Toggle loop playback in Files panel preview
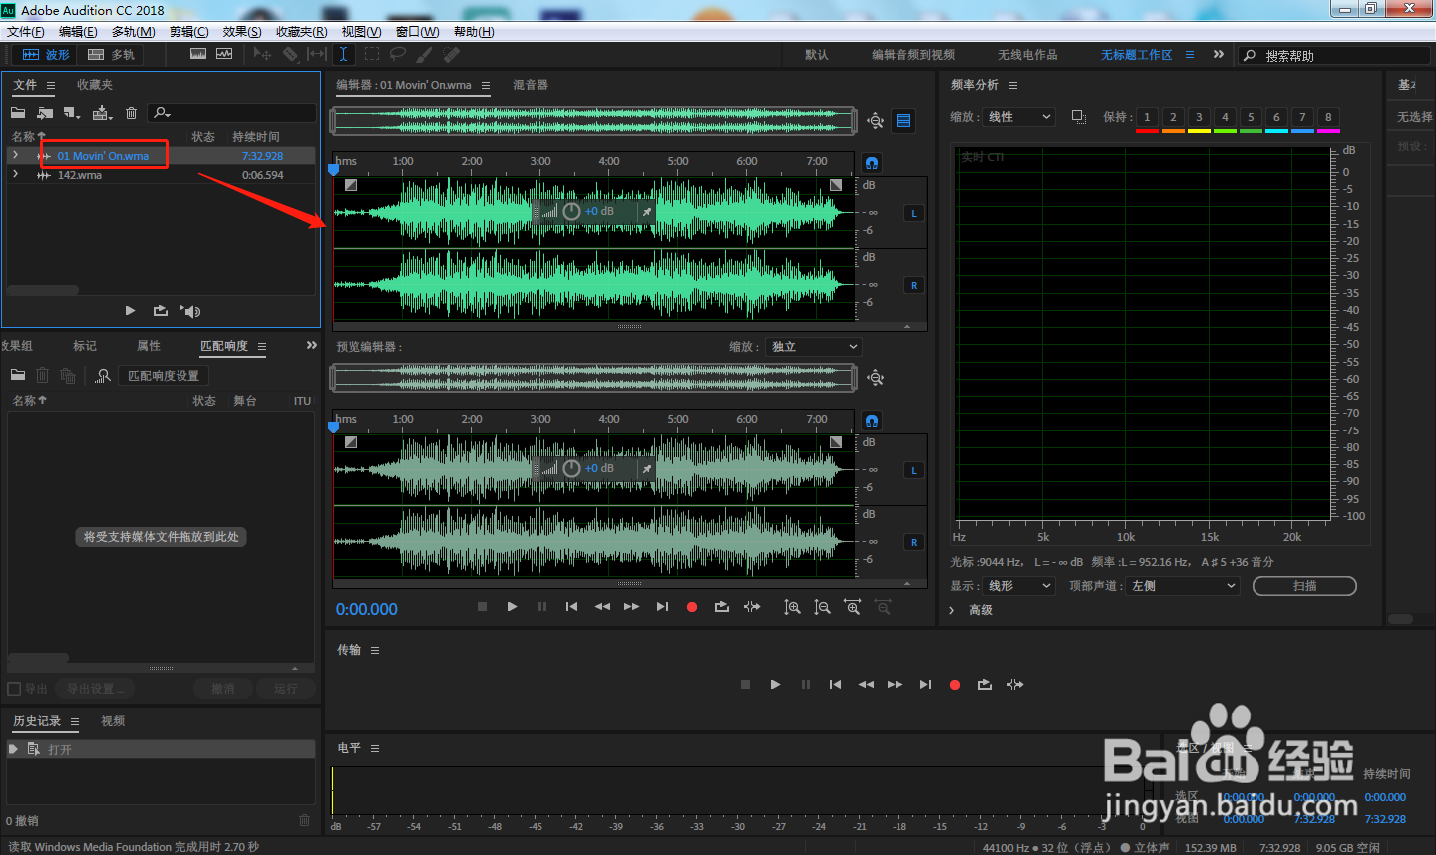This screenshot has width=1436, height=855. [x=160, y=311]
